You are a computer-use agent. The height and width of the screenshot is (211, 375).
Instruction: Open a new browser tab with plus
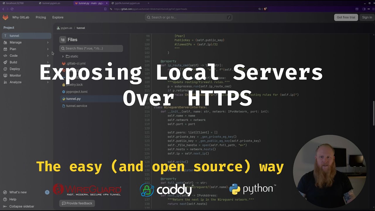(x=148, y=3)
